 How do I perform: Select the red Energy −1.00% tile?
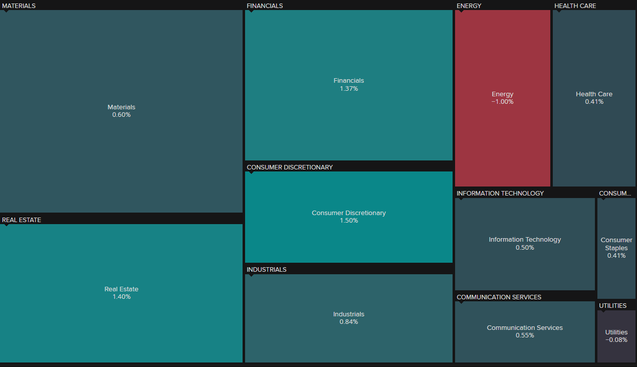tap(502, 98)
